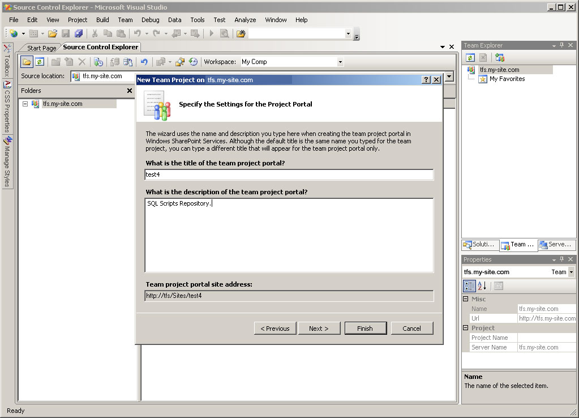Open the Analyze menu
The width and height of the screenshot is (579, 418).
point(245,20)
